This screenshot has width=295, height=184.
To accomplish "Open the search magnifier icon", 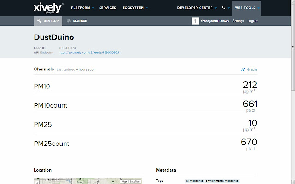I will pos(224,8).
